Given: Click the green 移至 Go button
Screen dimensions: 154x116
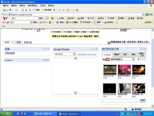Looking at the screenshot, I should pos(149,14).
